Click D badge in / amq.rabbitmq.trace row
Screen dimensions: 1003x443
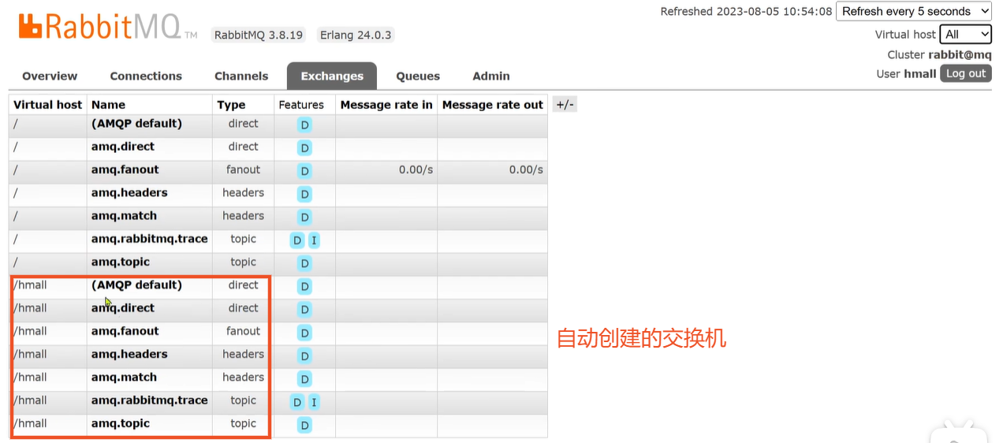(x=297, y=240)
